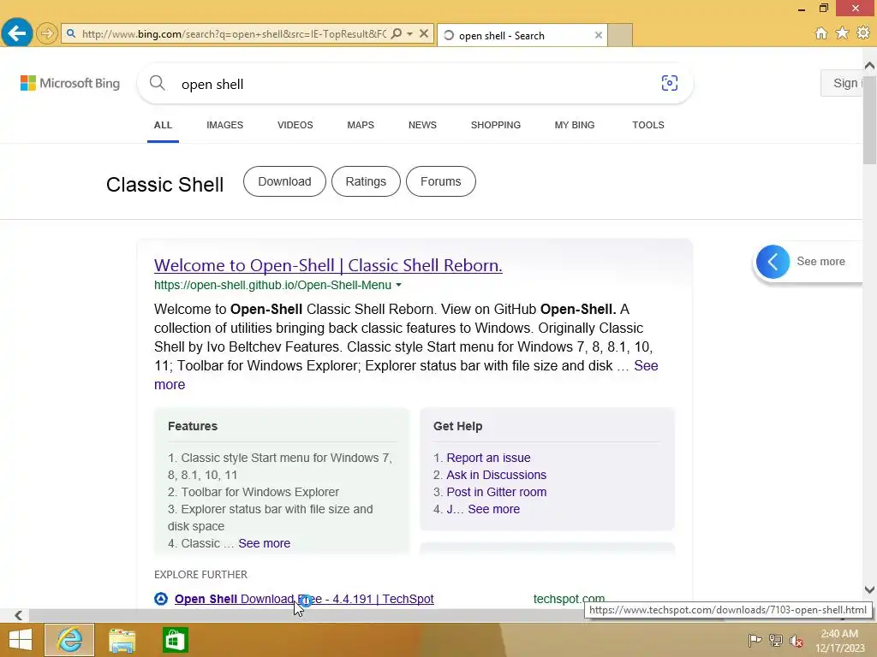877x657 pixels.
Task: Click the Ratings pill button
Action: tap(366, 181)
